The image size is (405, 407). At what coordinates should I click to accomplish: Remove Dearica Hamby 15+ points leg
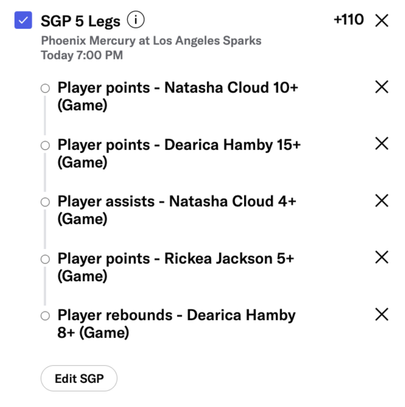click(382, 144)
